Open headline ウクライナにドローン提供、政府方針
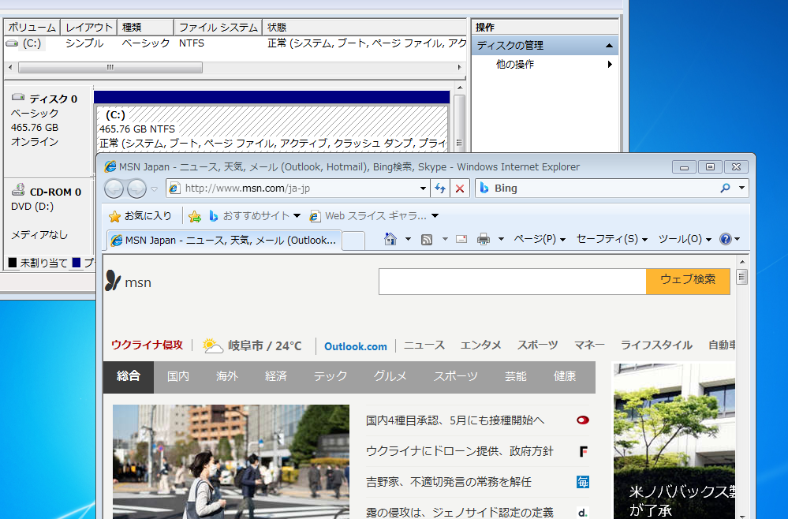788x519 pixels. (x=459, y=451)
